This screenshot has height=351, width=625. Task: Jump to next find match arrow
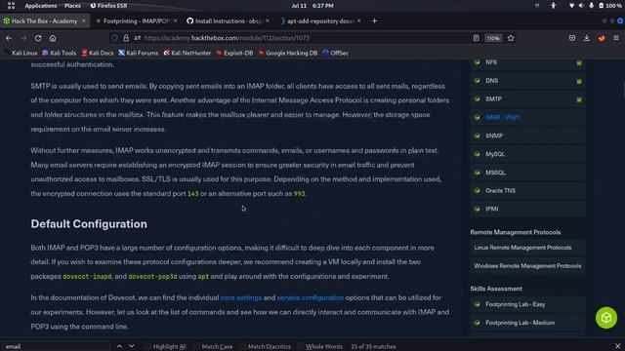tap(131, 346)
